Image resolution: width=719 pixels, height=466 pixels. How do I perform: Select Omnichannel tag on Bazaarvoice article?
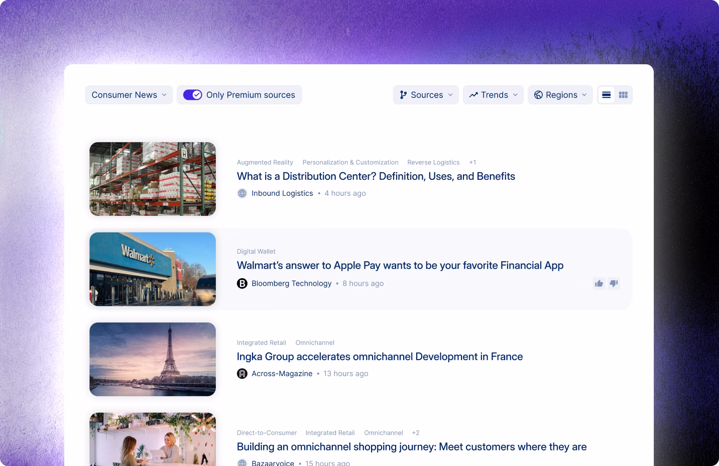click(x=384, y=433)
